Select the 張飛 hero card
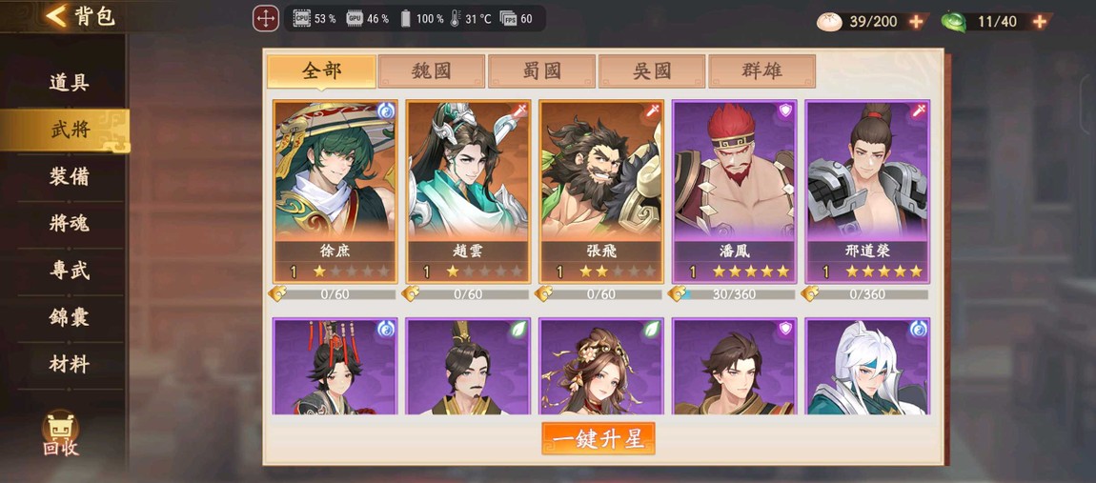Screen dimensions: 1096x483 pos(601,191)
